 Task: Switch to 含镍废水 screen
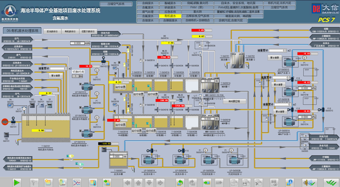[147, 20]
